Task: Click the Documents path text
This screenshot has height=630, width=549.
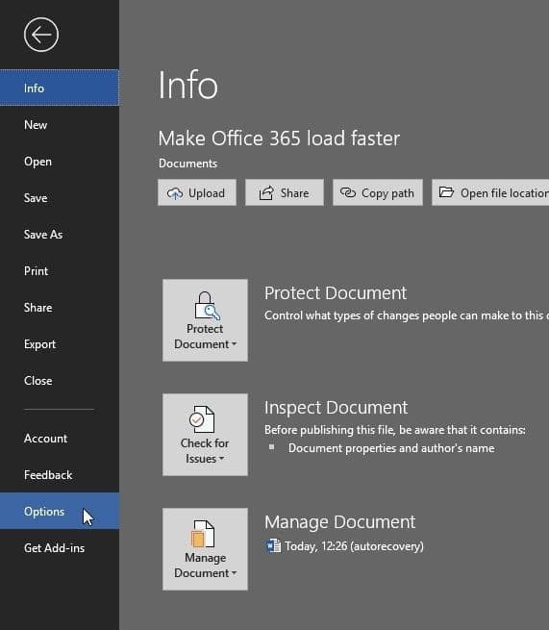Action: 187,164
